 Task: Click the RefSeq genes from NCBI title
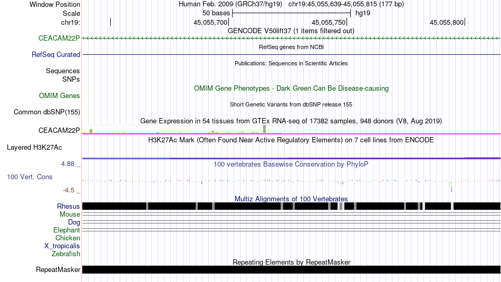[292, 47]
